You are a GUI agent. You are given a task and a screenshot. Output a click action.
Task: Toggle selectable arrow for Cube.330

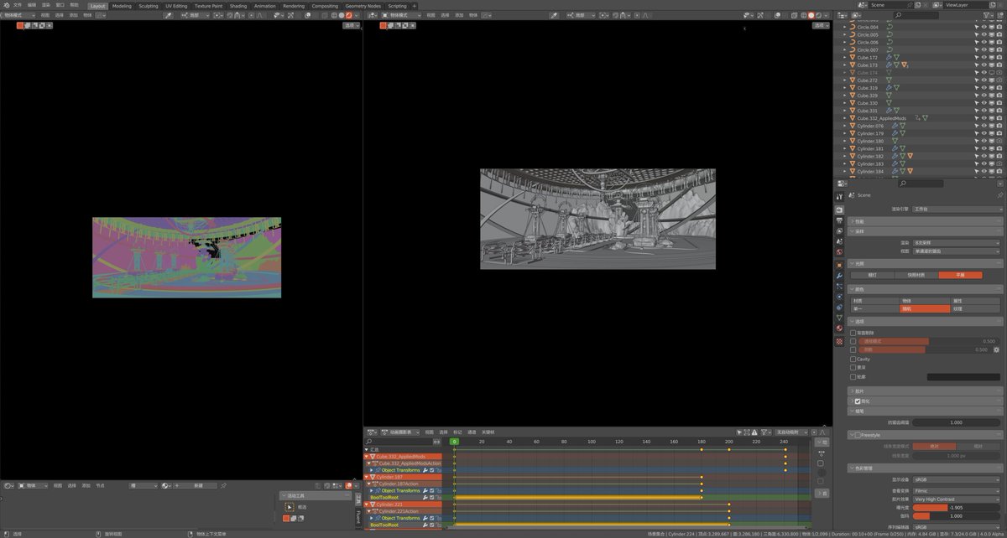[x=977, y=103]
